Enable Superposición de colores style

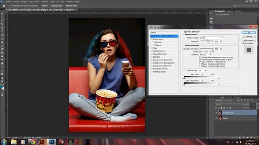coord(152,60)
